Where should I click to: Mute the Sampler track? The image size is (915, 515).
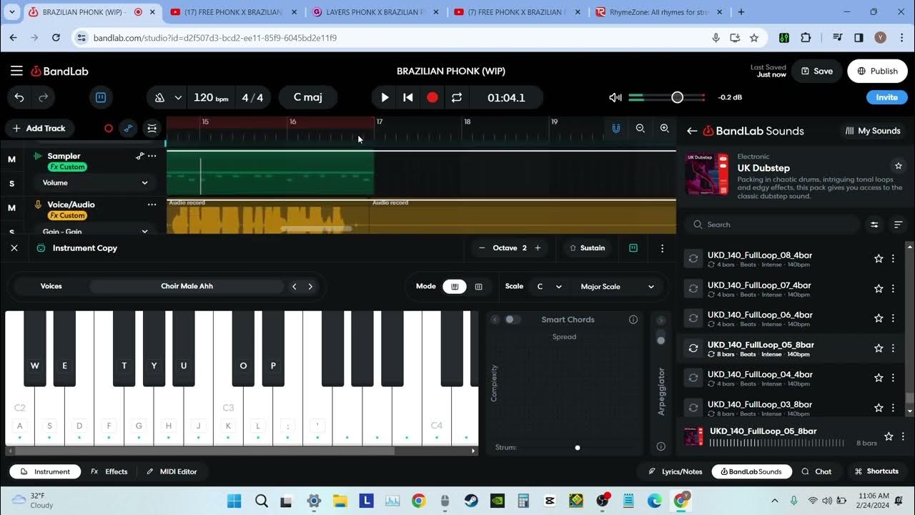pyautogui.click(x=11, y=160)
